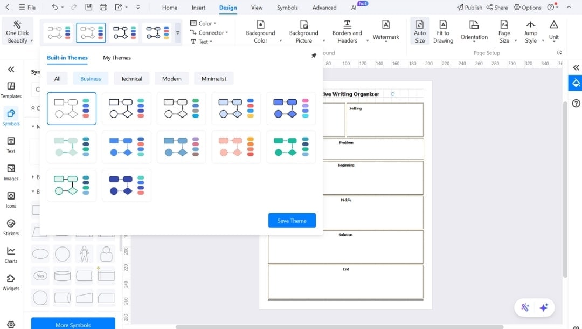Open Templates in left sidebar

point(11,90)
